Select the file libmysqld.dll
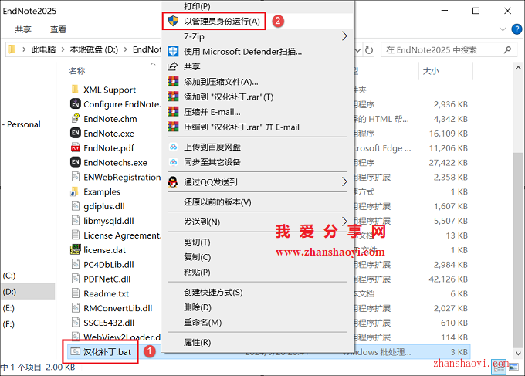This screenshot has width=525, height=376. pos(109,221)
